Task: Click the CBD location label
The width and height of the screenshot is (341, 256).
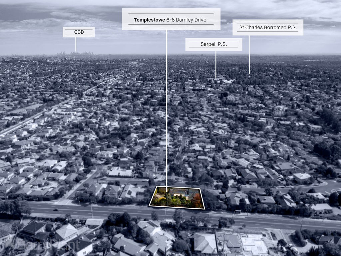Action: (79, 32)
